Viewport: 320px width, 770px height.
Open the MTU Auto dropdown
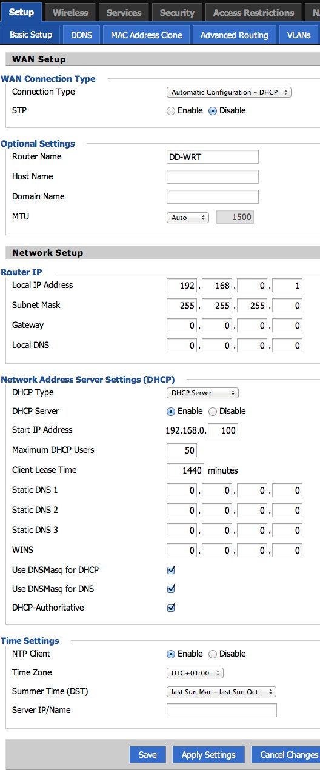[188, 217]
